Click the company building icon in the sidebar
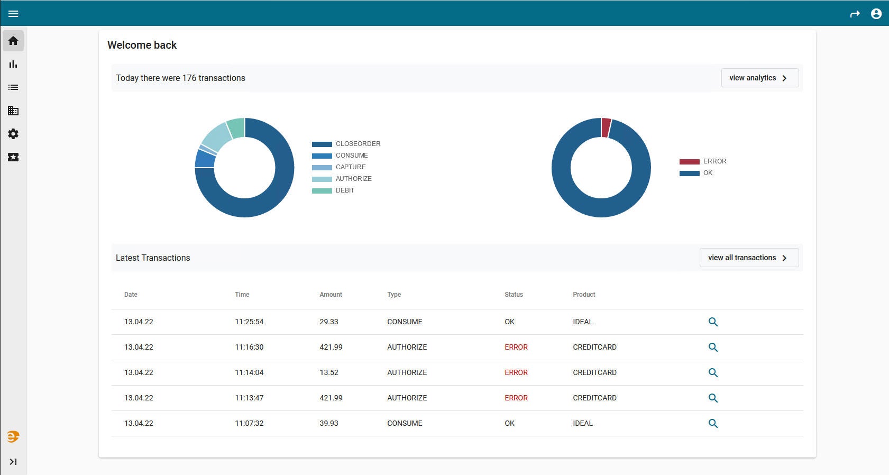This screenshot has width=889, height=475. [13, 111]
